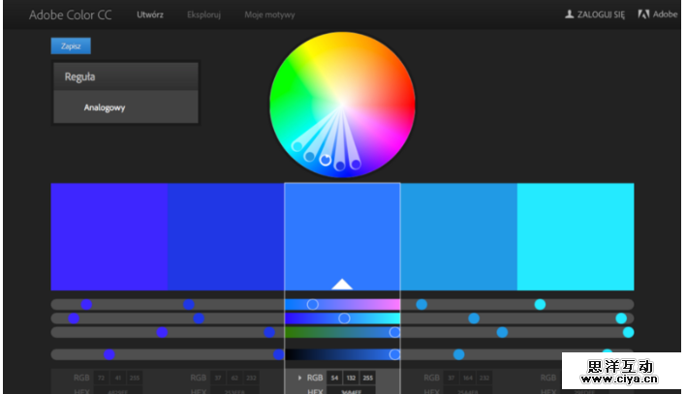Expand the RGB arrow under the selected swatch
Screen dimensions: 686x394
pos(299,378)
